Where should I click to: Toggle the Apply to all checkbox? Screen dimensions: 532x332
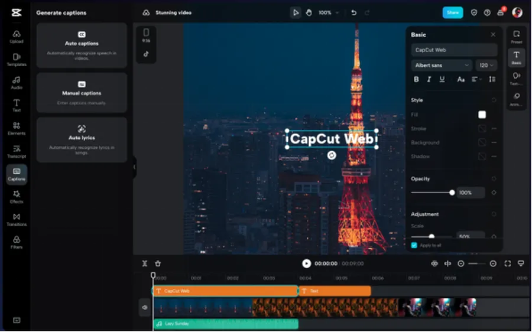click(x=414, y=245)
